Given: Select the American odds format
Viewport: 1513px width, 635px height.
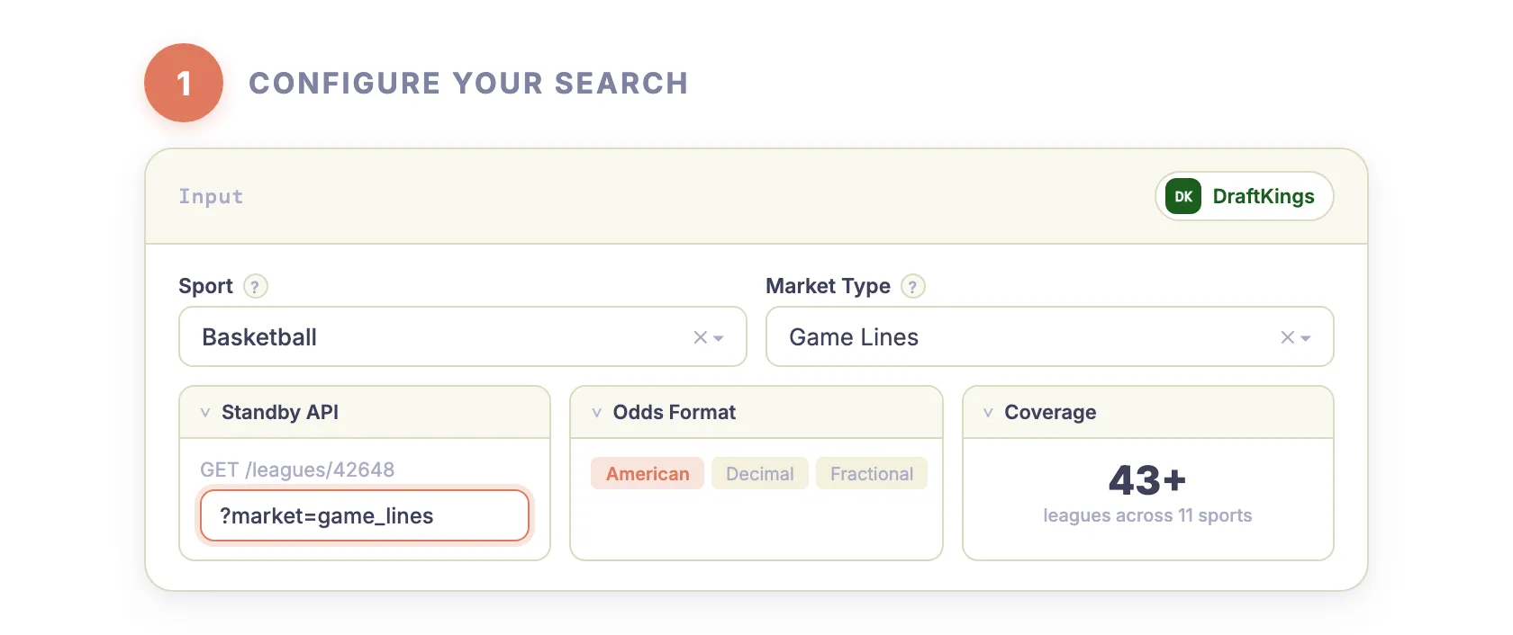Looking at the screenshot, I should click(647, 473).
